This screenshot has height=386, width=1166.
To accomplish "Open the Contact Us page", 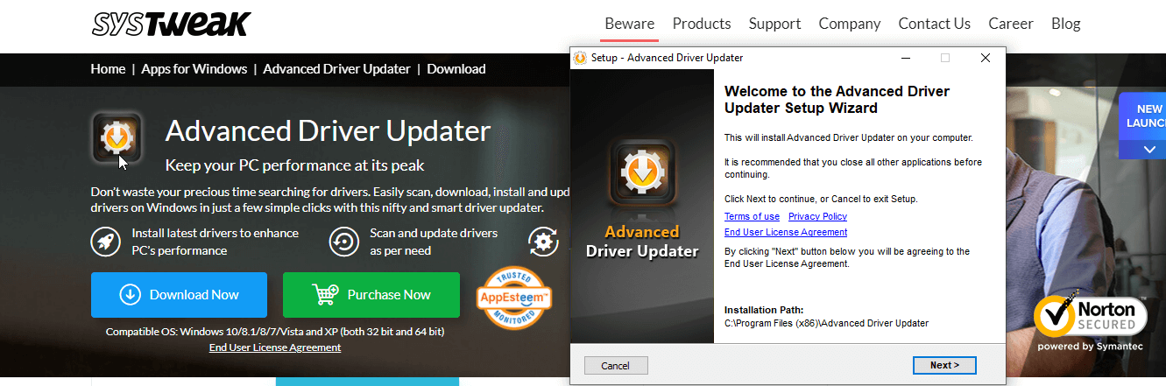I will (x=935, y=24).
